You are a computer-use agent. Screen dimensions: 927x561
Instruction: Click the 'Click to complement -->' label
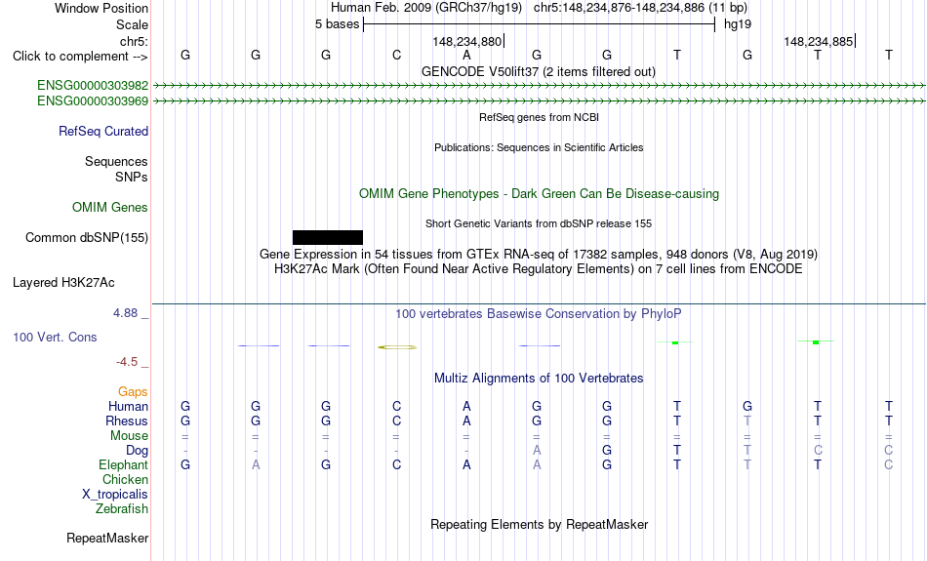(x=80, y=57)
